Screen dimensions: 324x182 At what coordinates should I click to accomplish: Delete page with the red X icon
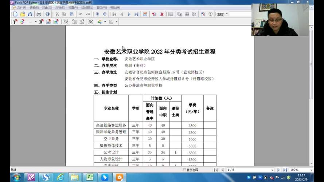(x=162, y=14)
